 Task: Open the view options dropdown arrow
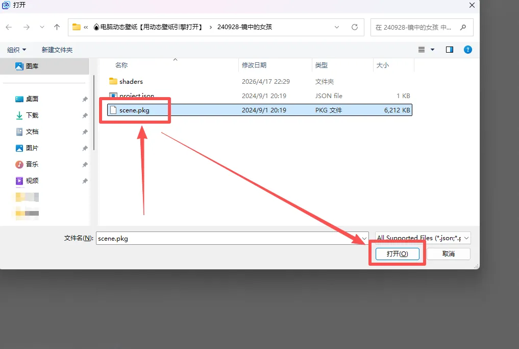[x=432, y=50]
